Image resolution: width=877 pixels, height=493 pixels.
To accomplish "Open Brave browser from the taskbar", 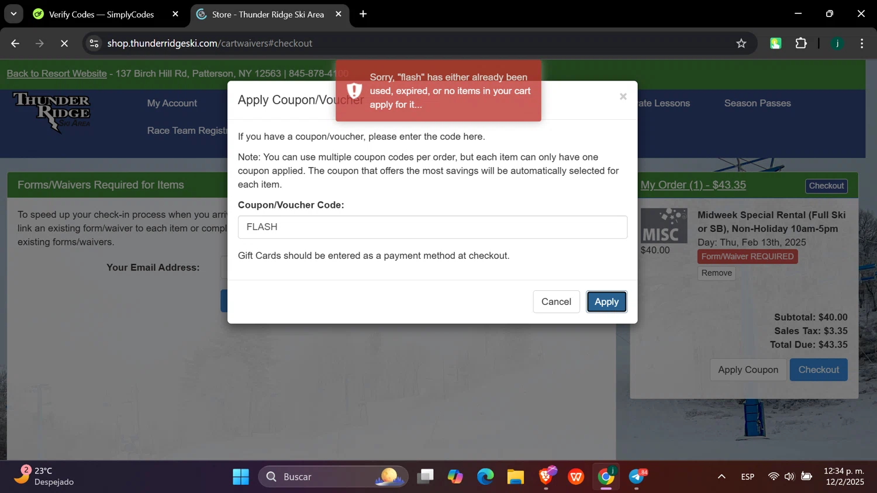I will [546, 477].
